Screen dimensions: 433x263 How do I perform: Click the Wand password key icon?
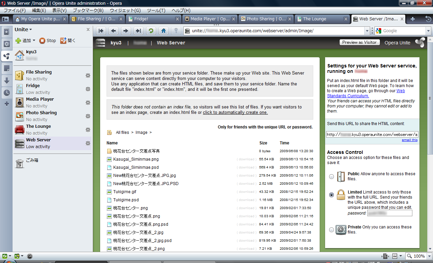pyautogui.click(x=176, y=31)
